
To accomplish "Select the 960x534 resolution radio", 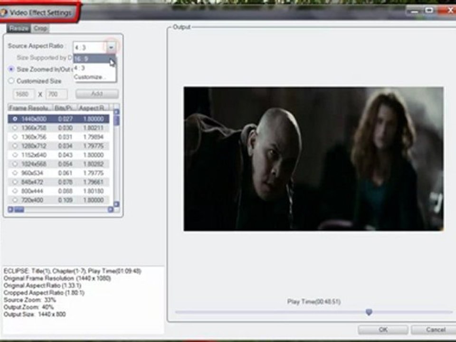I will tap(15, 173).
